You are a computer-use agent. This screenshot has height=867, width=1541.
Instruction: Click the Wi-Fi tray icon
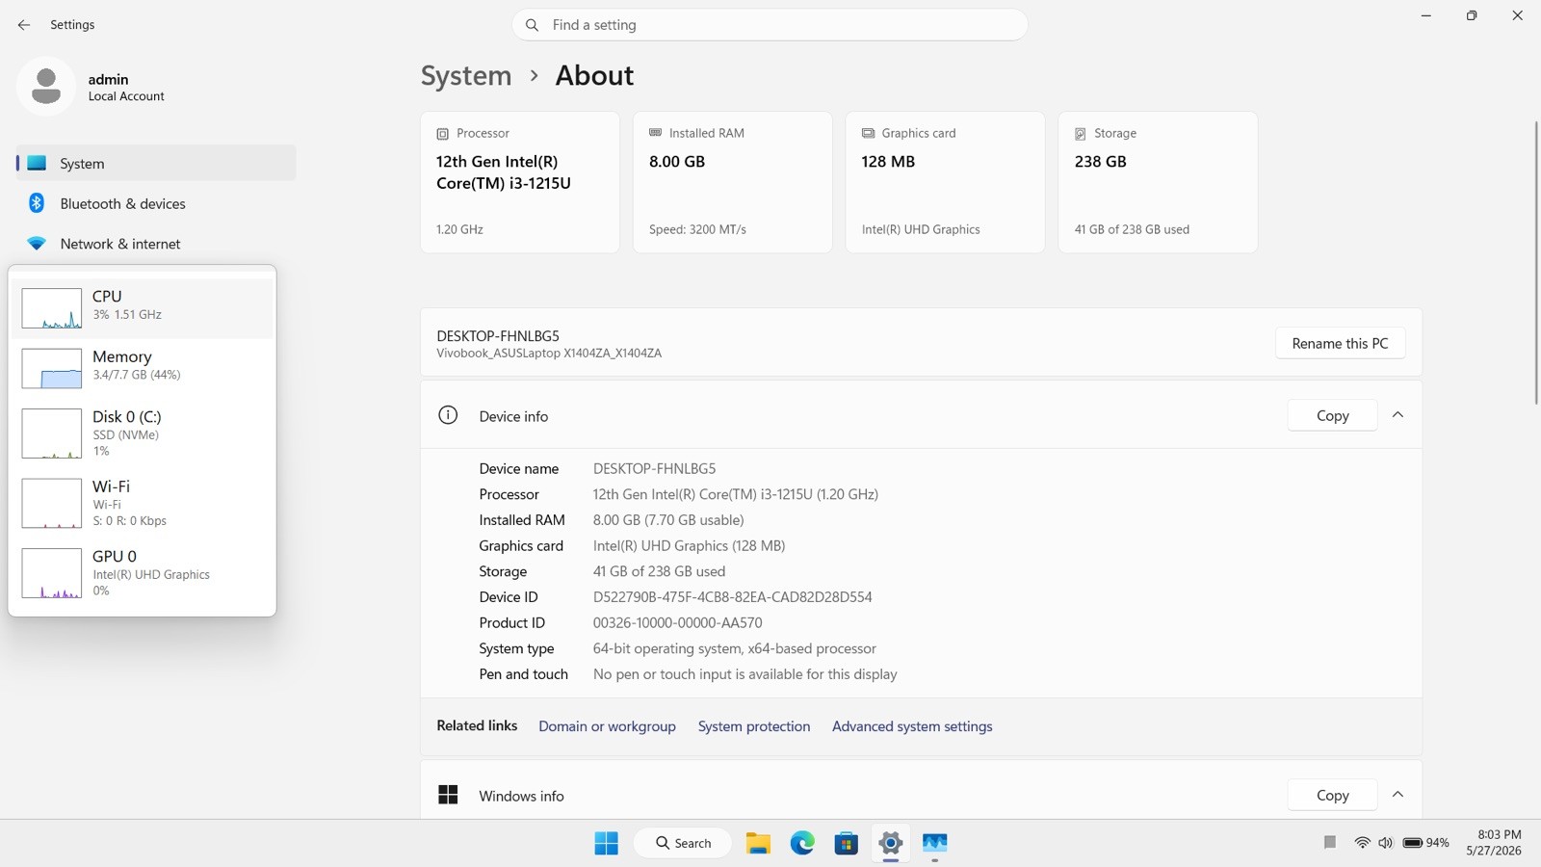point(1363,843)
